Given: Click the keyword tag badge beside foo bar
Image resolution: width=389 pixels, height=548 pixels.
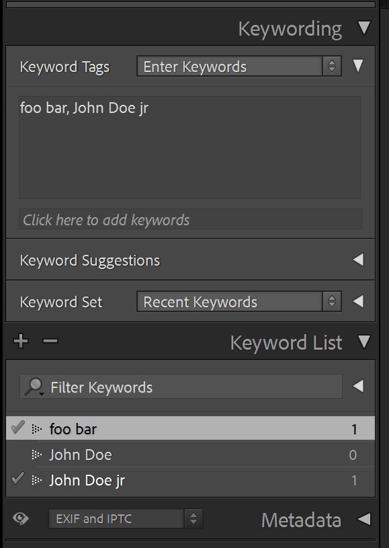Looking at the screenshot, I should pos(36,428).
